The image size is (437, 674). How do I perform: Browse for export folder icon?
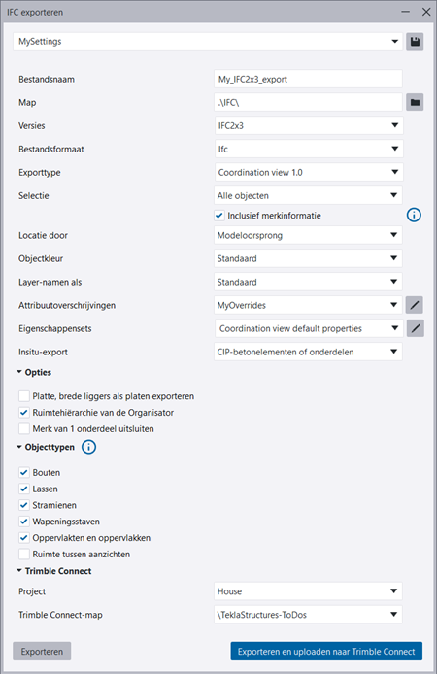[x=415, y=102]
